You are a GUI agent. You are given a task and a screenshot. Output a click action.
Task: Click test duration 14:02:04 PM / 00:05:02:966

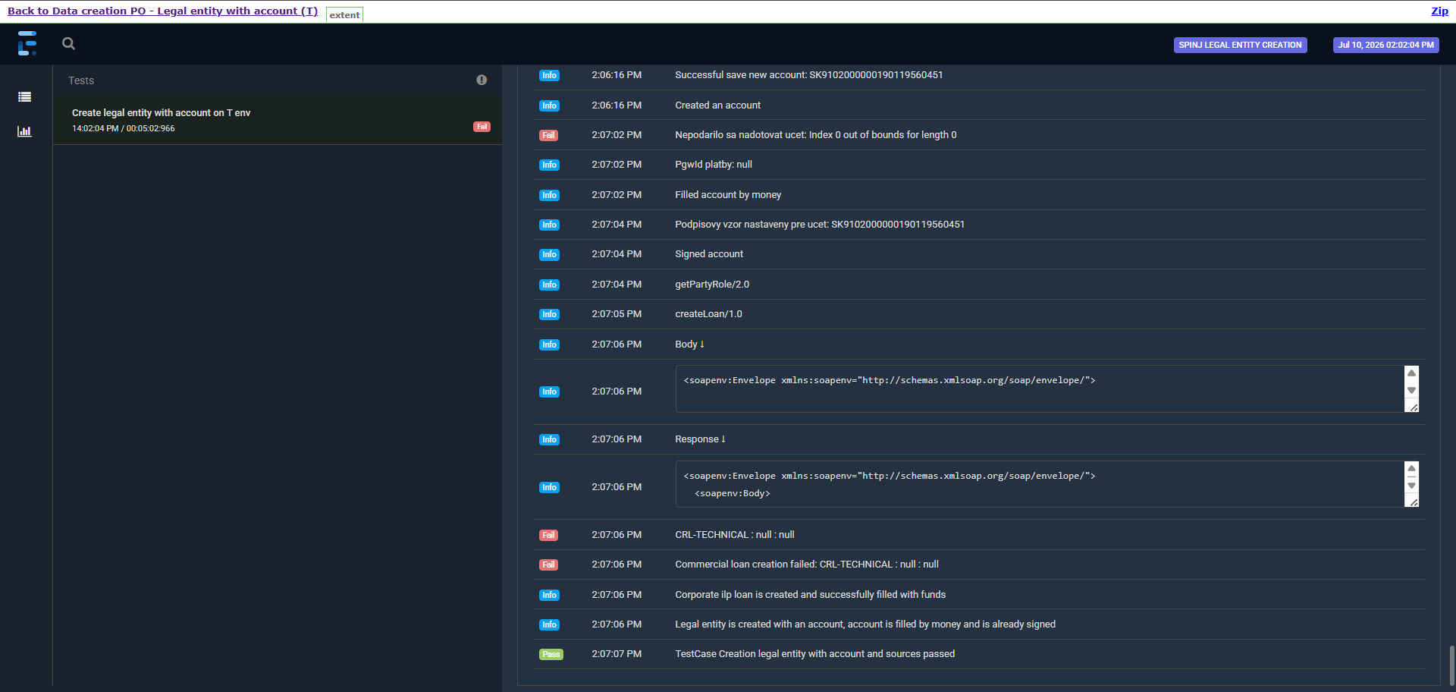[x=124, y=128]
